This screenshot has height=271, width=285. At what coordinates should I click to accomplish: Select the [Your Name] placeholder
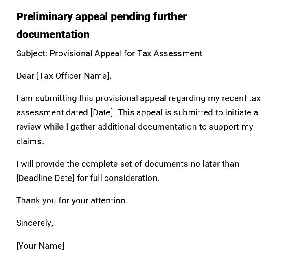pyautogui.click(x=40, y=246)
